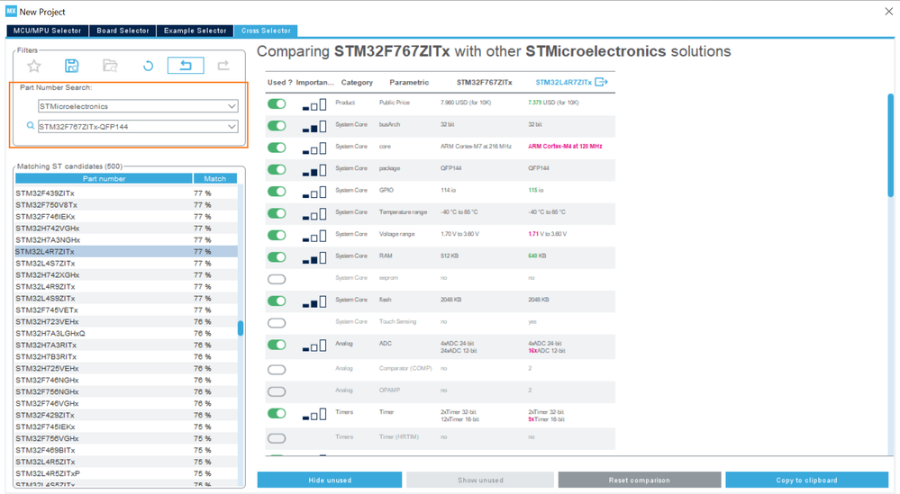This screenshot has width=900, height=494.
Task: Set importance bars for core row
Action: [314, 148]
